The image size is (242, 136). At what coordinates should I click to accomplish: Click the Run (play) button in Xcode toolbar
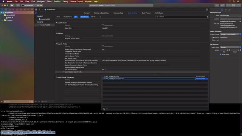click(12, 5)
